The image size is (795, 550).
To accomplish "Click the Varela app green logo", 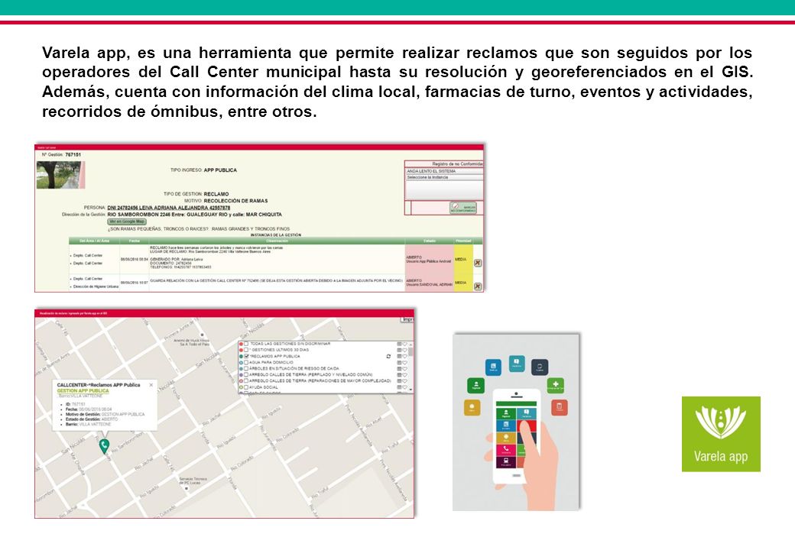I will click(x=721, y=434).
